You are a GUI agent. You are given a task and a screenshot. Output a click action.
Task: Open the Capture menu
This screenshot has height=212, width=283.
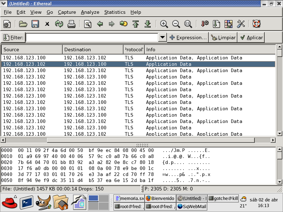pyautogui.click(x=67, y=12)
